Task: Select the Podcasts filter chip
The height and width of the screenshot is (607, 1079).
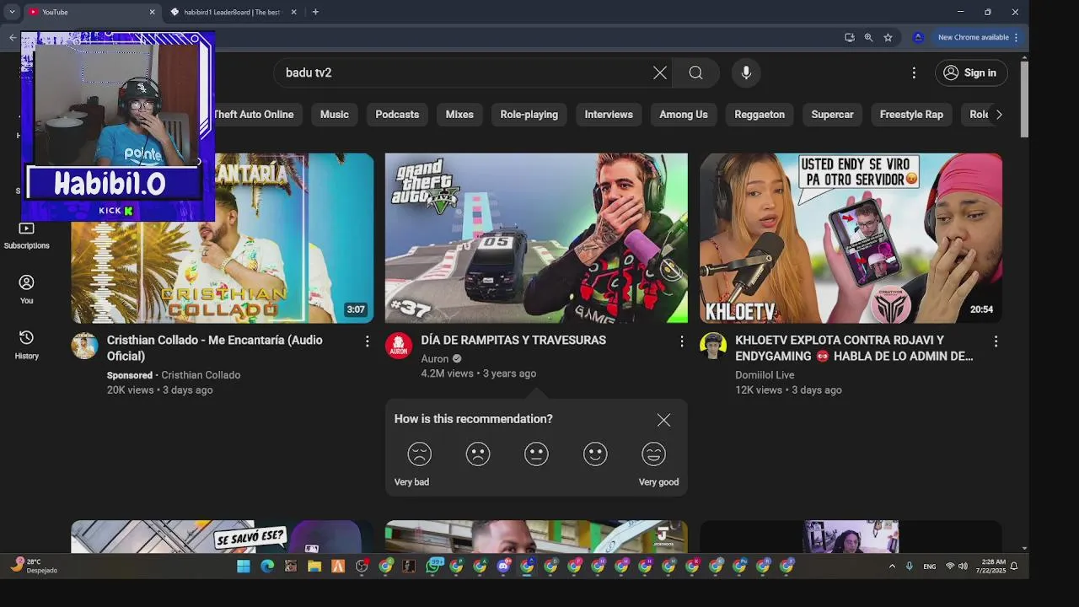Action: tap(397, 115)
